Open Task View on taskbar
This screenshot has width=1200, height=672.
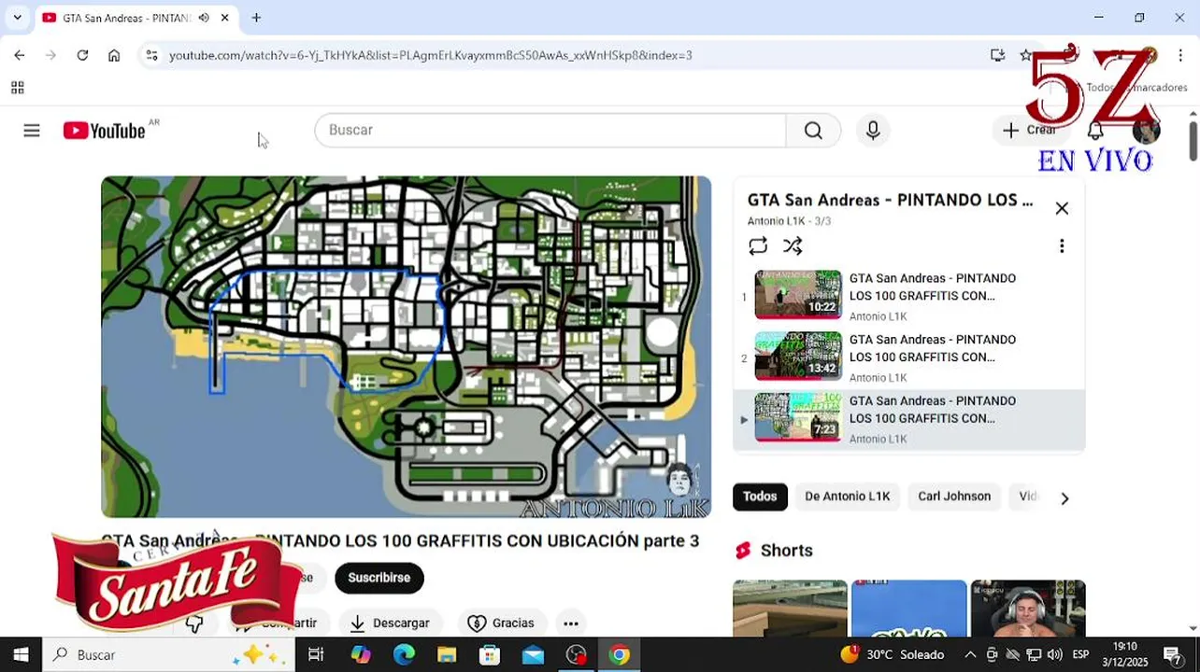coord(316,654)
